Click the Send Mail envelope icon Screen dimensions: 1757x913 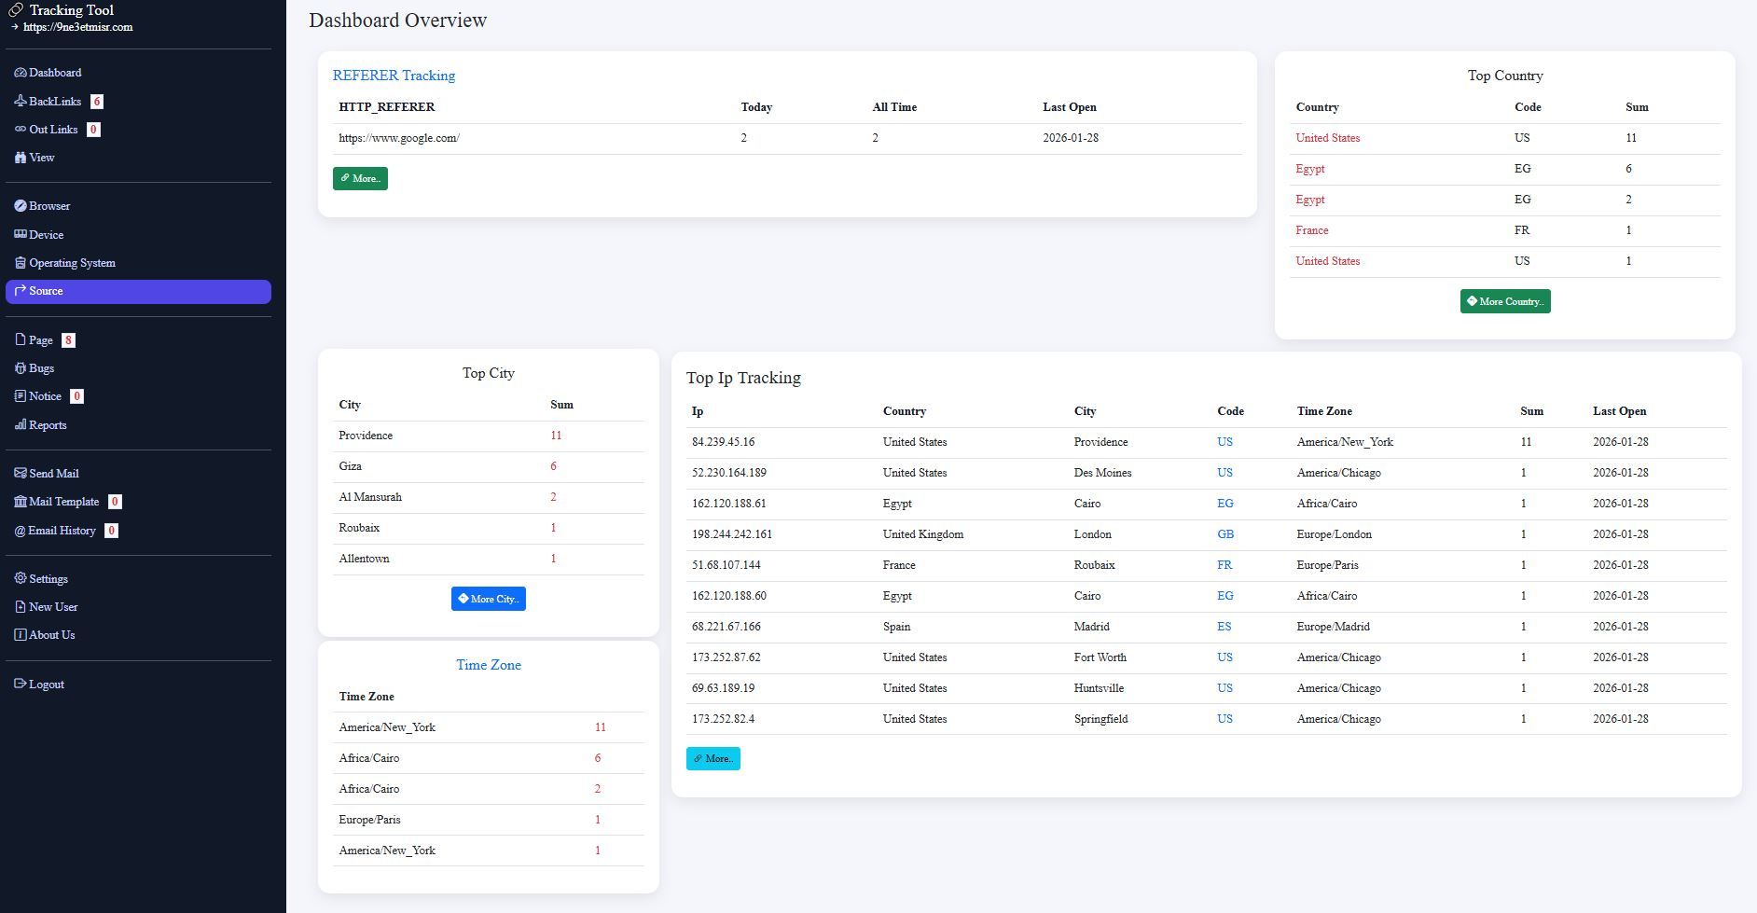[21, 474]
